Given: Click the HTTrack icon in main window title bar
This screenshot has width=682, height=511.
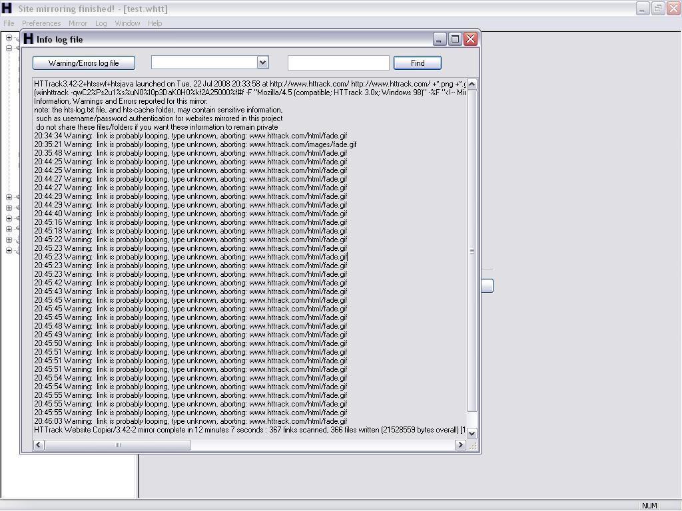Looking at the screenshot, I should point(7,8).
